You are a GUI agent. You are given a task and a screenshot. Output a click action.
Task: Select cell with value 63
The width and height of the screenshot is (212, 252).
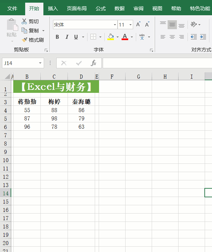tap(81, 127)
